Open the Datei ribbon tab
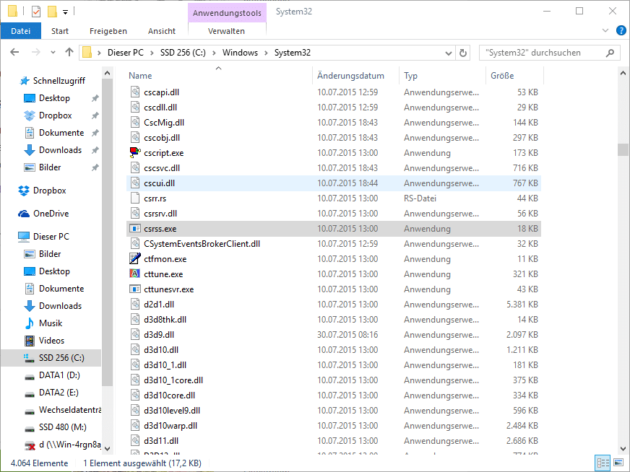Screen dimensions: 630x472 point(20,31)
